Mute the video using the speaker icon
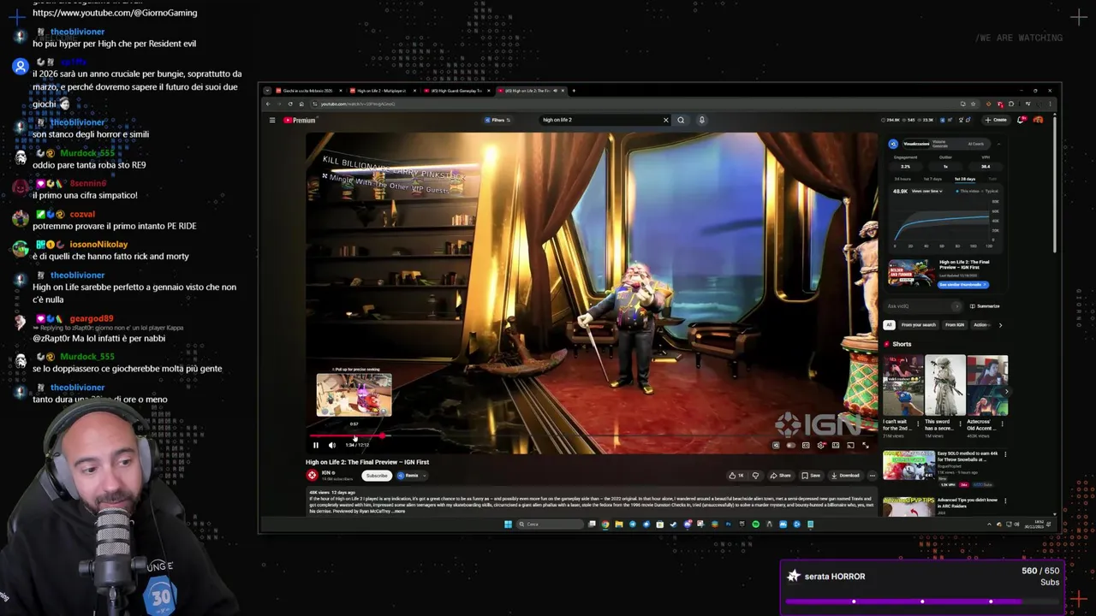Image resolution: width=1096 pixels, height=616 pixels. click(332, 445)
